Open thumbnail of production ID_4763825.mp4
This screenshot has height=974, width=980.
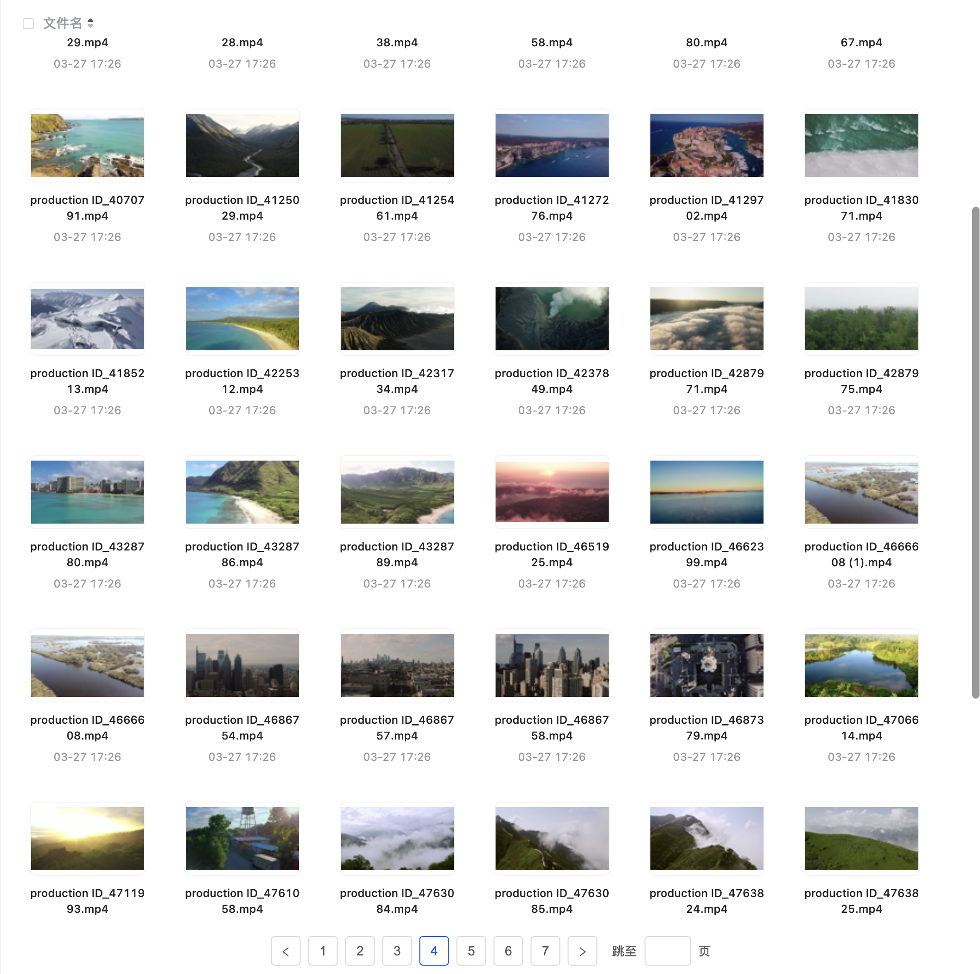click(x=861, y=839)
